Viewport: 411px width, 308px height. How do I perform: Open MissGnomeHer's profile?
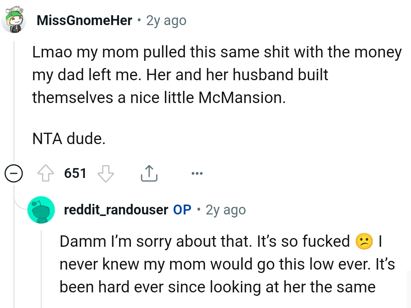[x=84, y=20]
